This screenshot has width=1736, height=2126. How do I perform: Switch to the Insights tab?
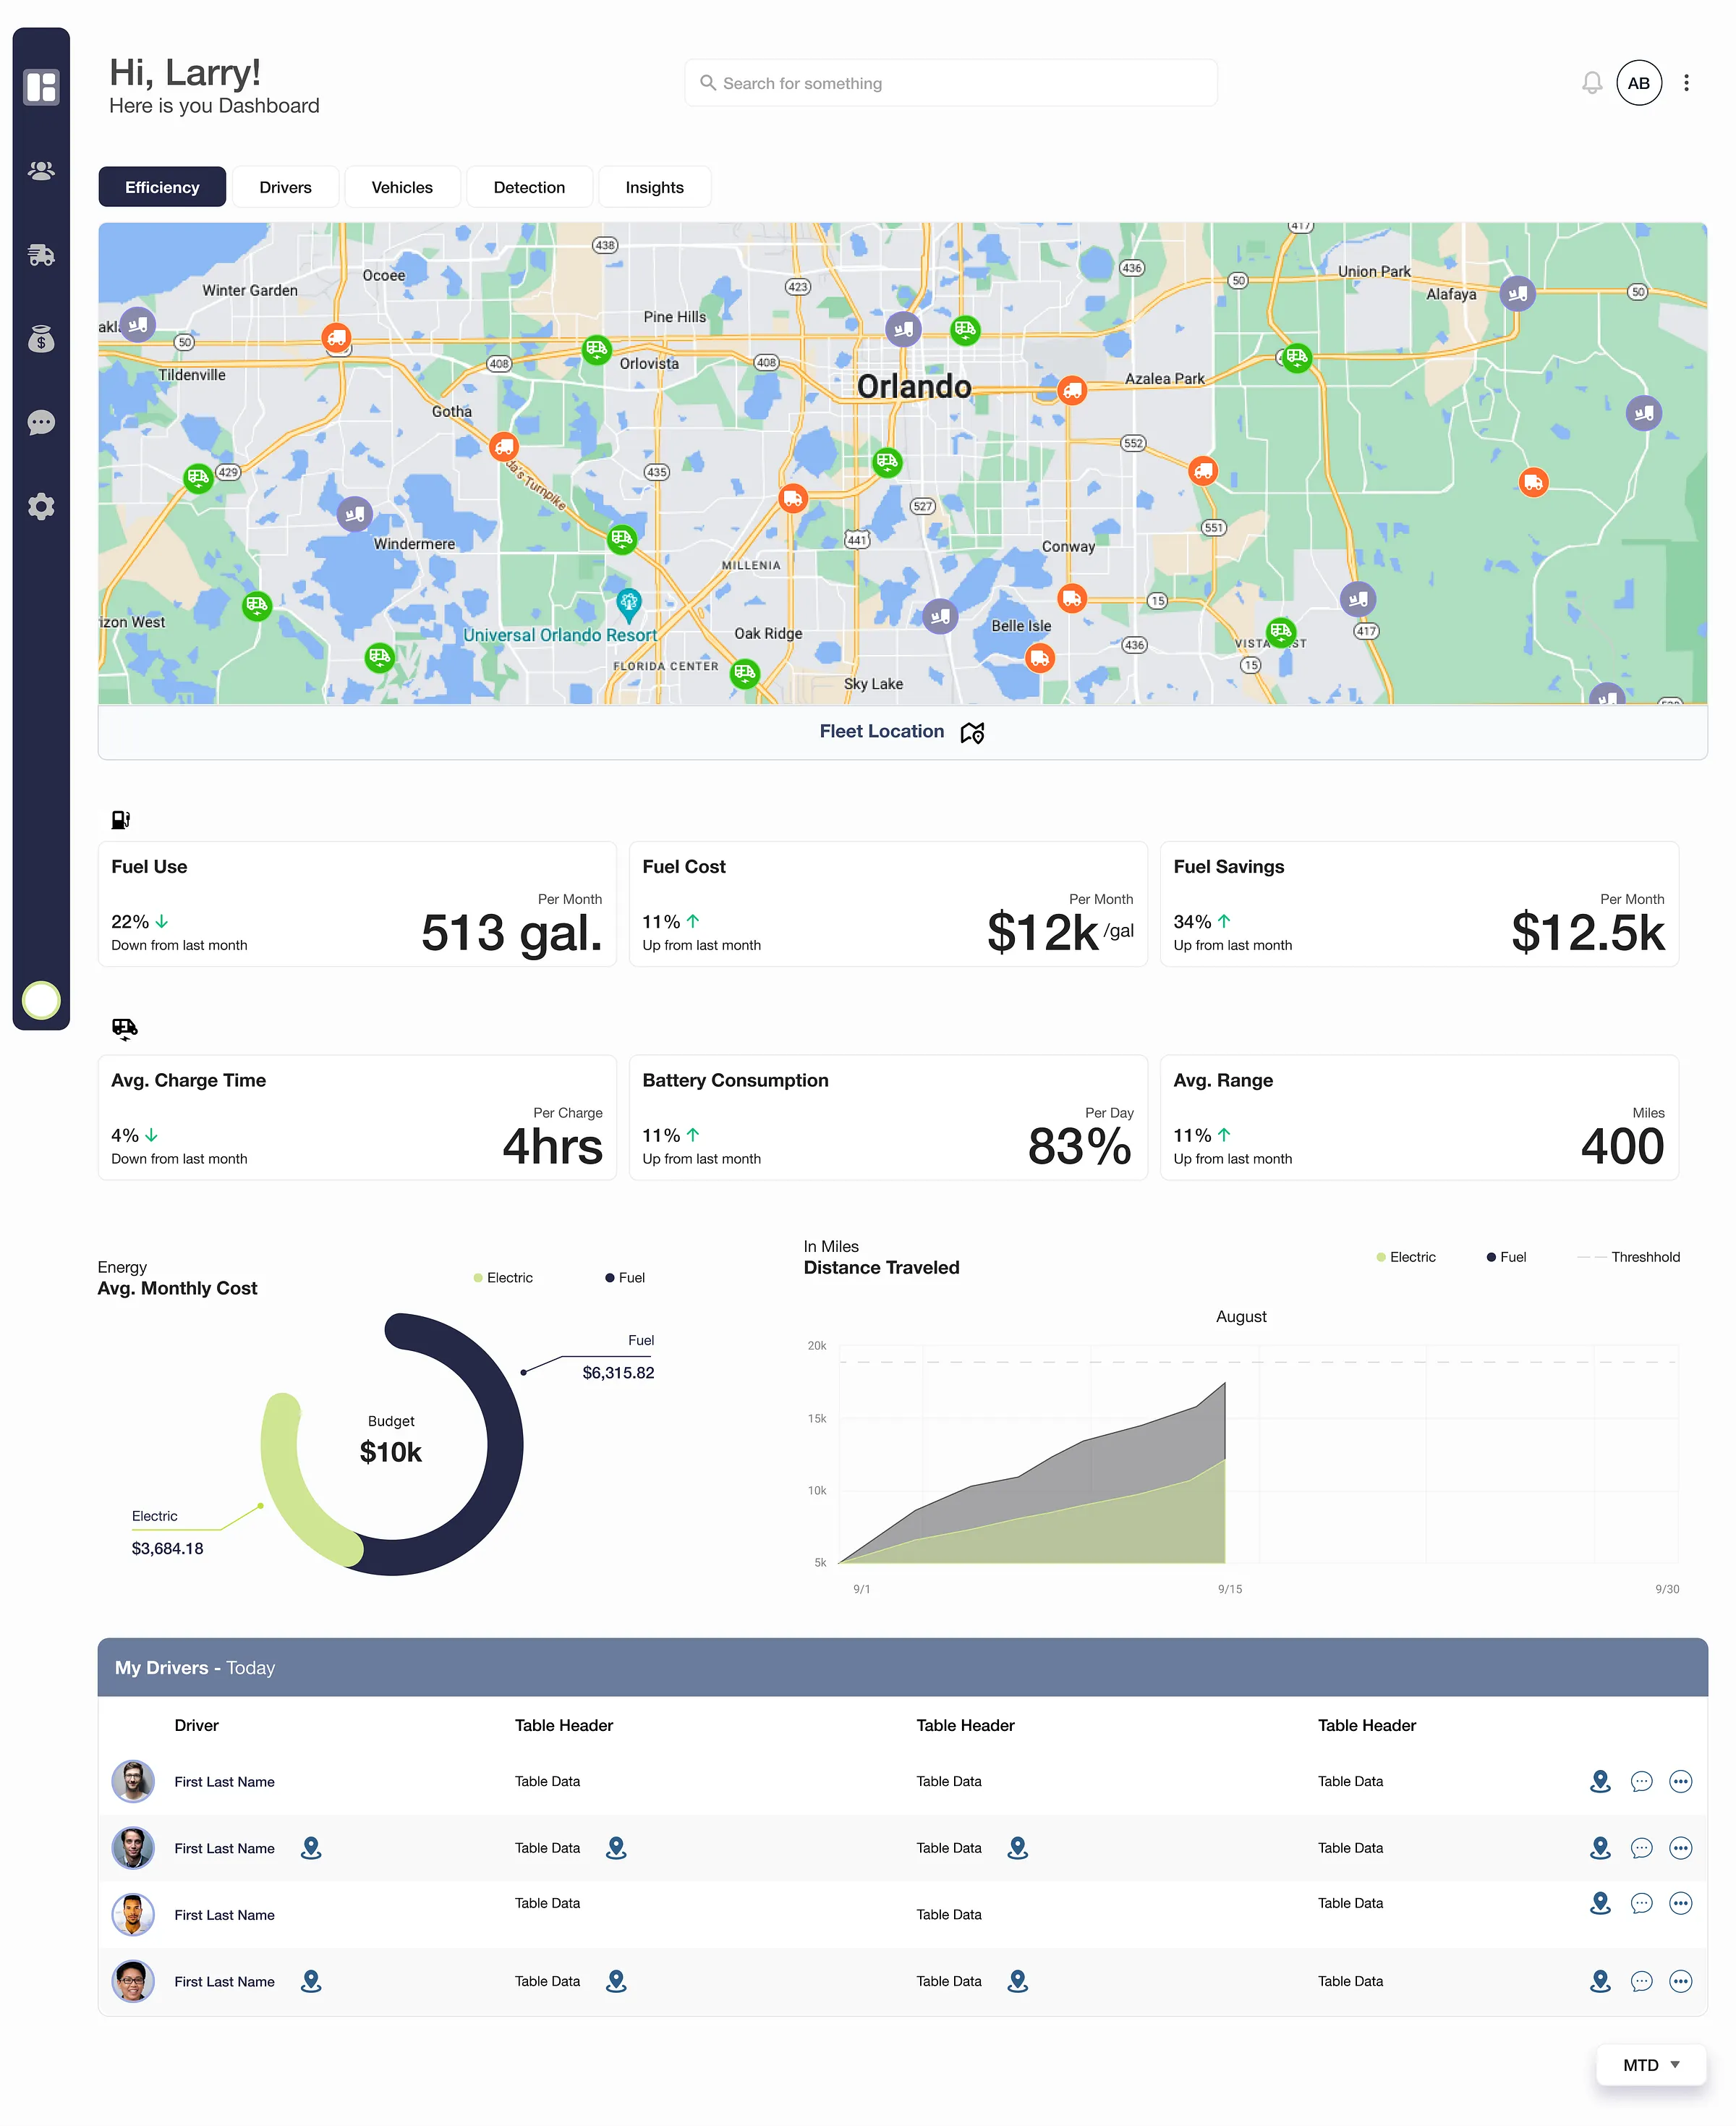coord(654,187)
